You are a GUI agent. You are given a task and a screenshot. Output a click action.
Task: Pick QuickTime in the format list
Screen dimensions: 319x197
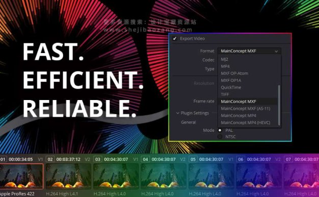click(x=231, y=87)
